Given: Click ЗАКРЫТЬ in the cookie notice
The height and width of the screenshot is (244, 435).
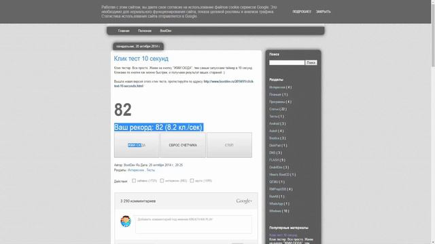Looking at the screenshot, I should (324, 12).
